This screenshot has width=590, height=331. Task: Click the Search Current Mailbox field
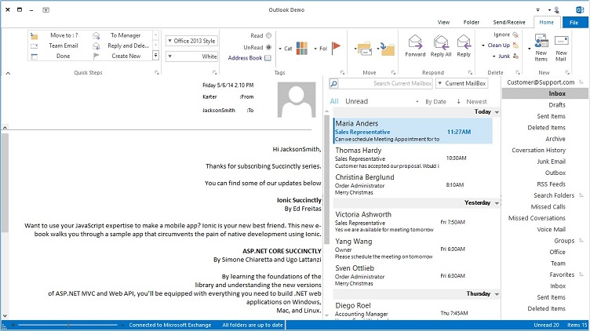click(x=385, y=83)
